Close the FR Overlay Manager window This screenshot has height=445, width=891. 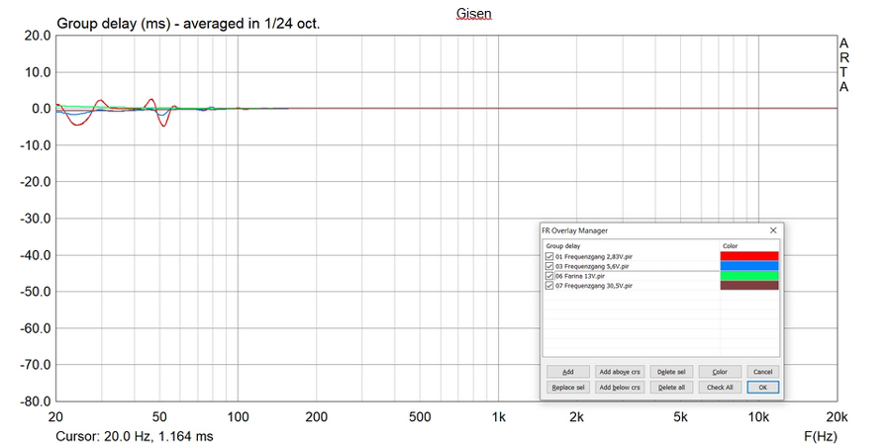click(772, 230)
